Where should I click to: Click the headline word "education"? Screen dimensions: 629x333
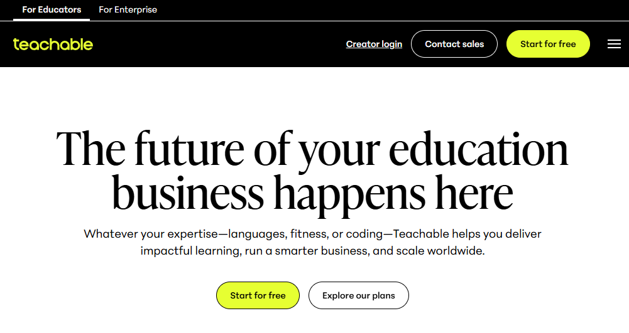click(x=478, y=149)
